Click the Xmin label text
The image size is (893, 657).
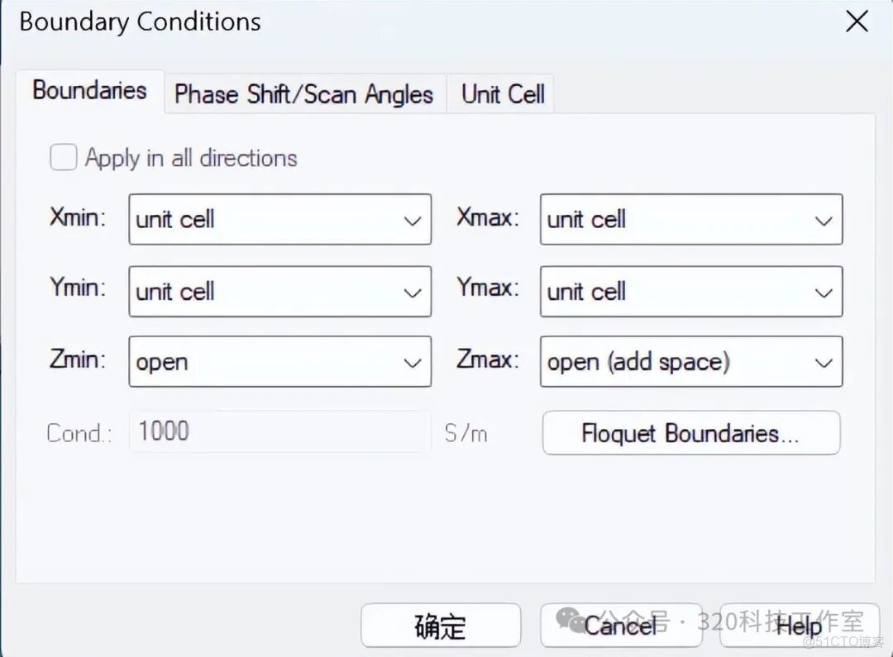(78, 218)
